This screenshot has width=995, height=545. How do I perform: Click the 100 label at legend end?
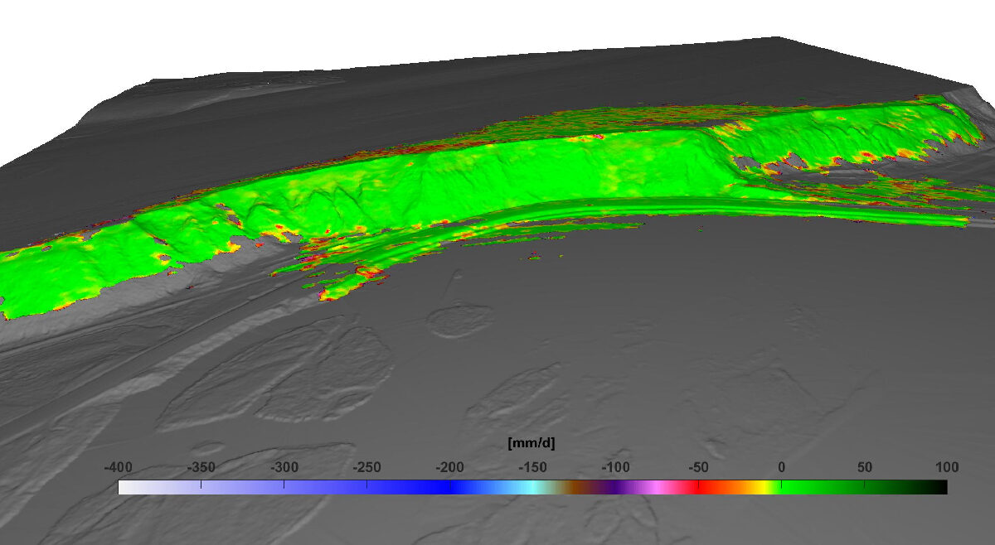click(947, 467)
